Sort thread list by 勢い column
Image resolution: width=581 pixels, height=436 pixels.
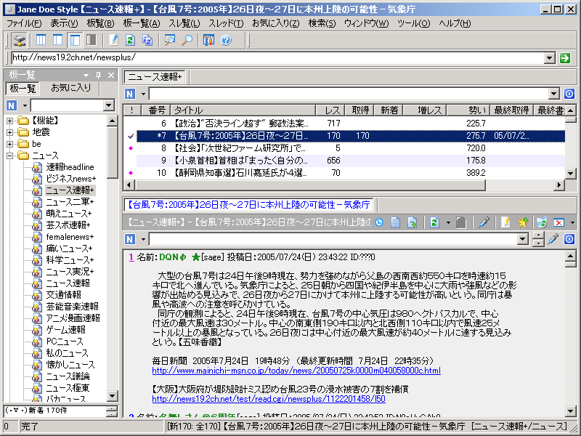point(468,110)
